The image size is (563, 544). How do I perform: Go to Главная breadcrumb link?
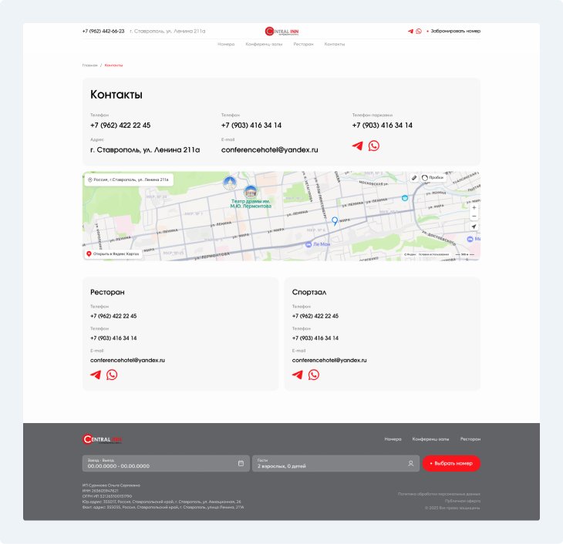[x=89, y=65]
